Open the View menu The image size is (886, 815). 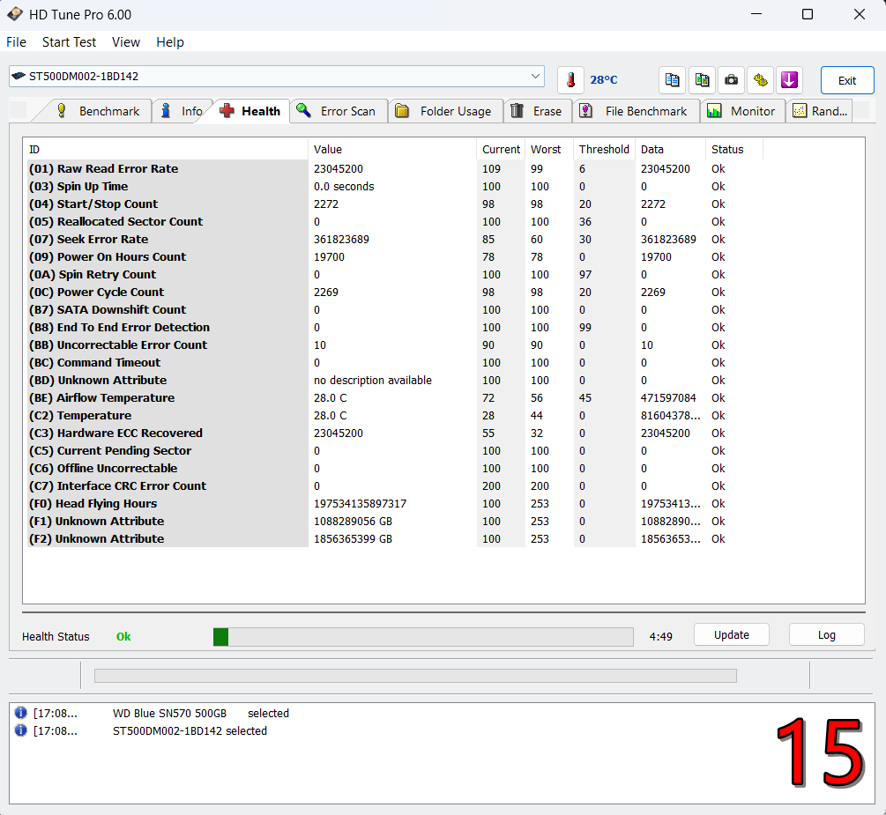[x=126, y=42]
